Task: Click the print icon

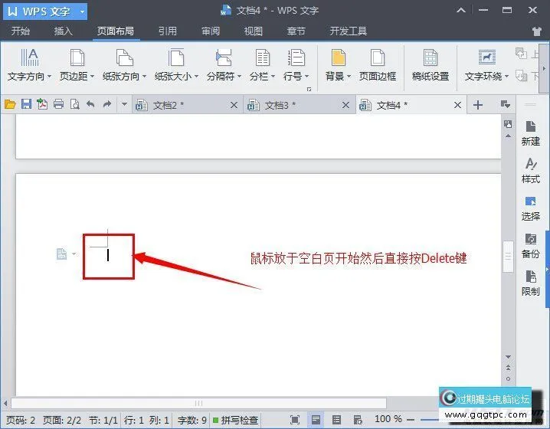Action: click(x=58, y=104)
